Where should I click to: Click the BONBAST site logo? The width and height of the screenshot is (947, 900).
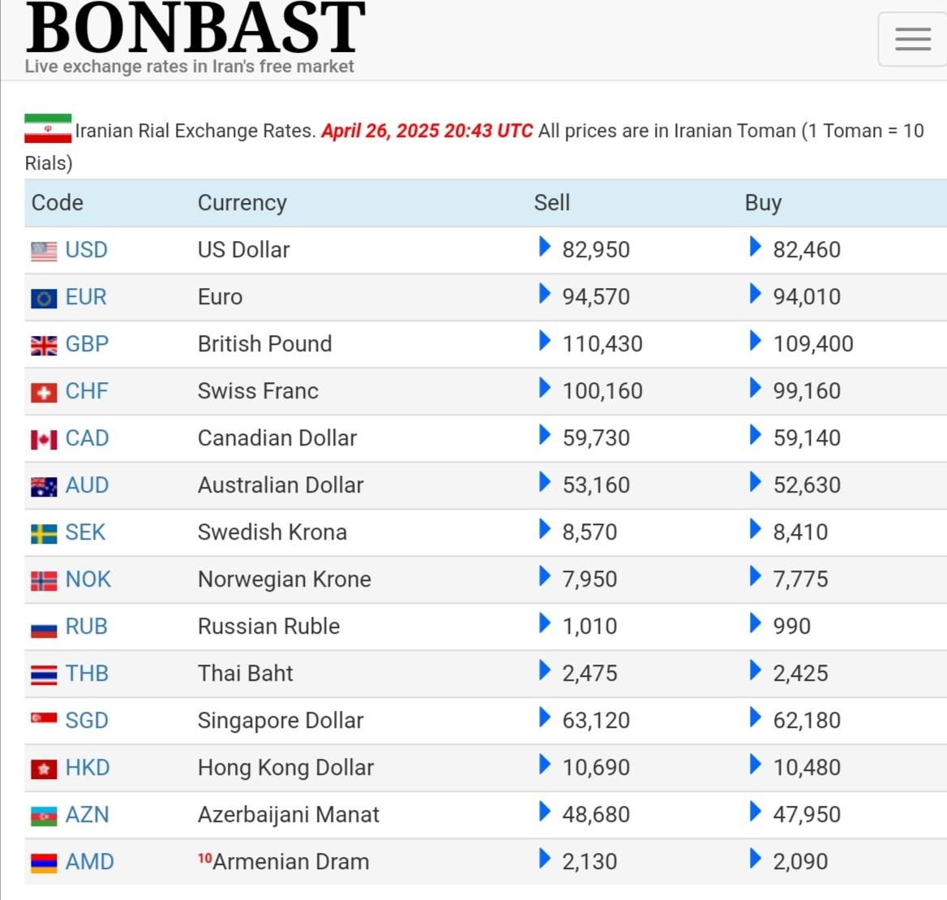195,28
